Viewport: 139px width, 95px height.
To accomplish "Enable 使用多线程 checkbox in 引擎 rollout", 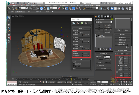I will coord(74,64).
